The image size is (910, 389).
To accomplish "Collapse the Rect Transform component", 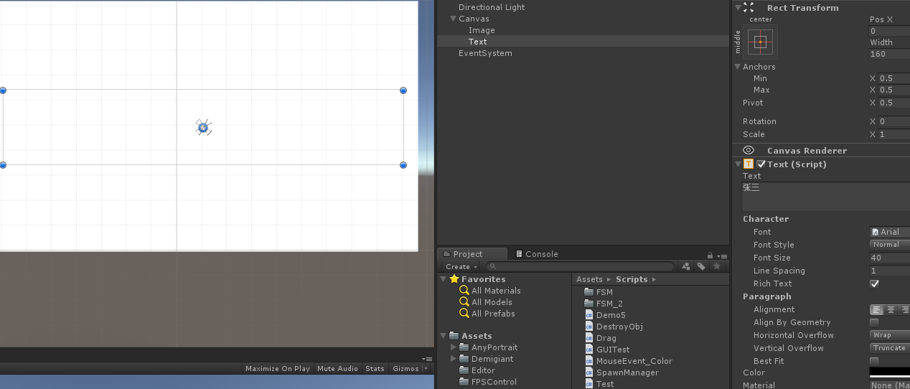I will click(737, 7).
